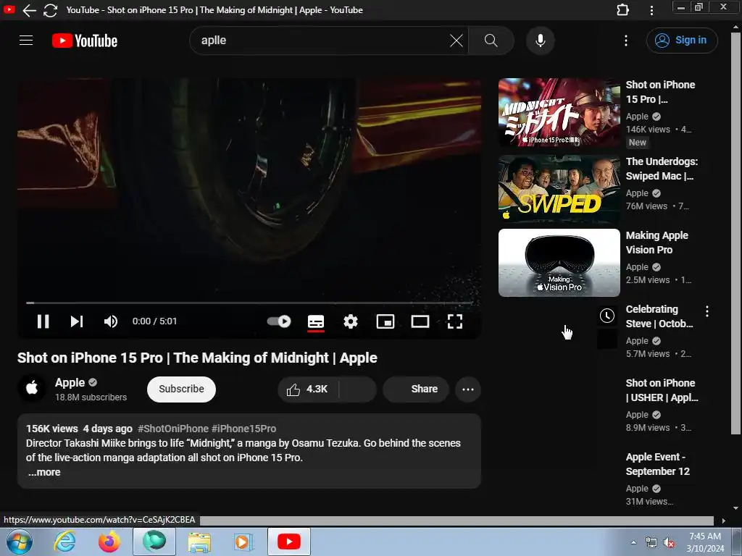
Task: Clear the search box text
Action: 457,41
